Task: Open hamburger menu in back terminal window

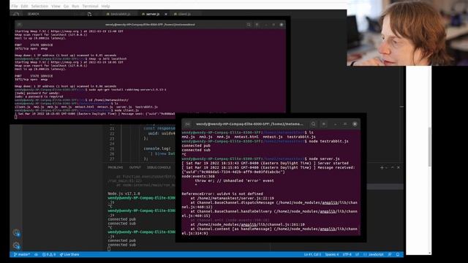Action: [x=257, y=25]
